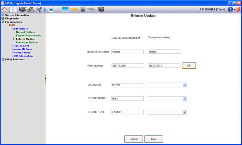Viewport: 242px width, 145px height.
Task: Open the ENGINE TYPE change dropdown
Action: pos(167,112)
